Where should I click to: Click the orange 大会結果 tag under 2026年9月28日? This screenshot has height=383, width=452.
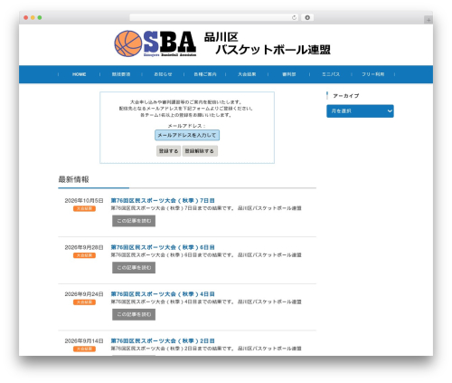(x=84, y=255)
